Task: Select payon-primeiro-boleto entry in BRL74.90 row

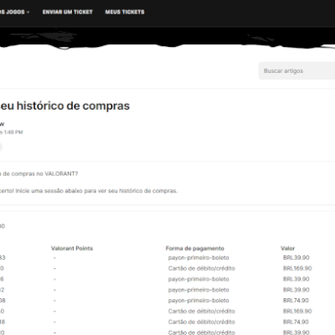Action: pos(198,301)
